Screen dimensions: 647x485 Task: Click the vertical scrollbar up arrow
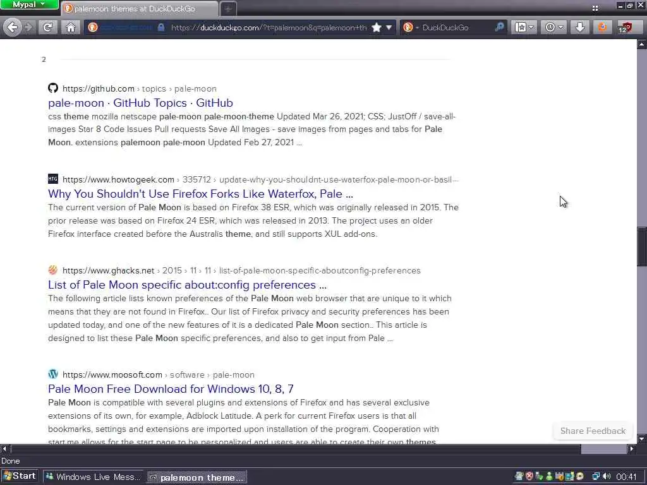(x=642, y=44)
